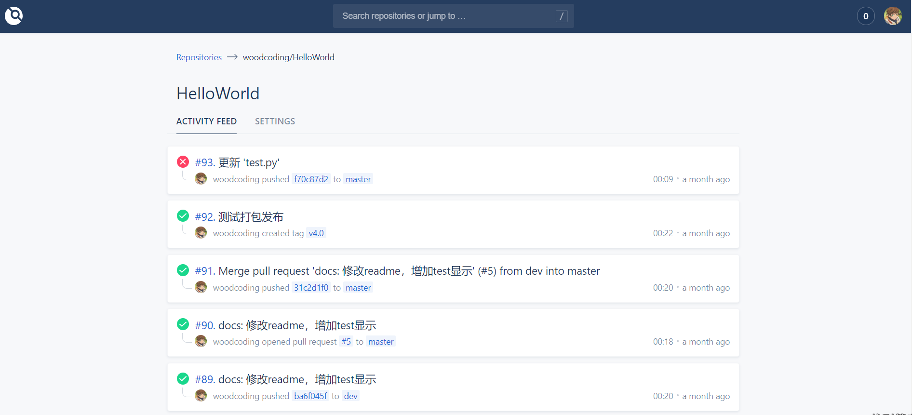Image resolution: width=912 pixels, height=415 pixels.
Task: Go back to Repositories breadcrumb link
Action: click(199, 57)
